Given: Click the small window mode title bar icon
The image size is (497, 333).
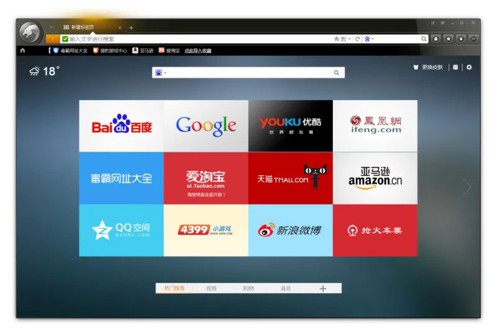Looking at the screenshot, I should [x=432, y=23].
